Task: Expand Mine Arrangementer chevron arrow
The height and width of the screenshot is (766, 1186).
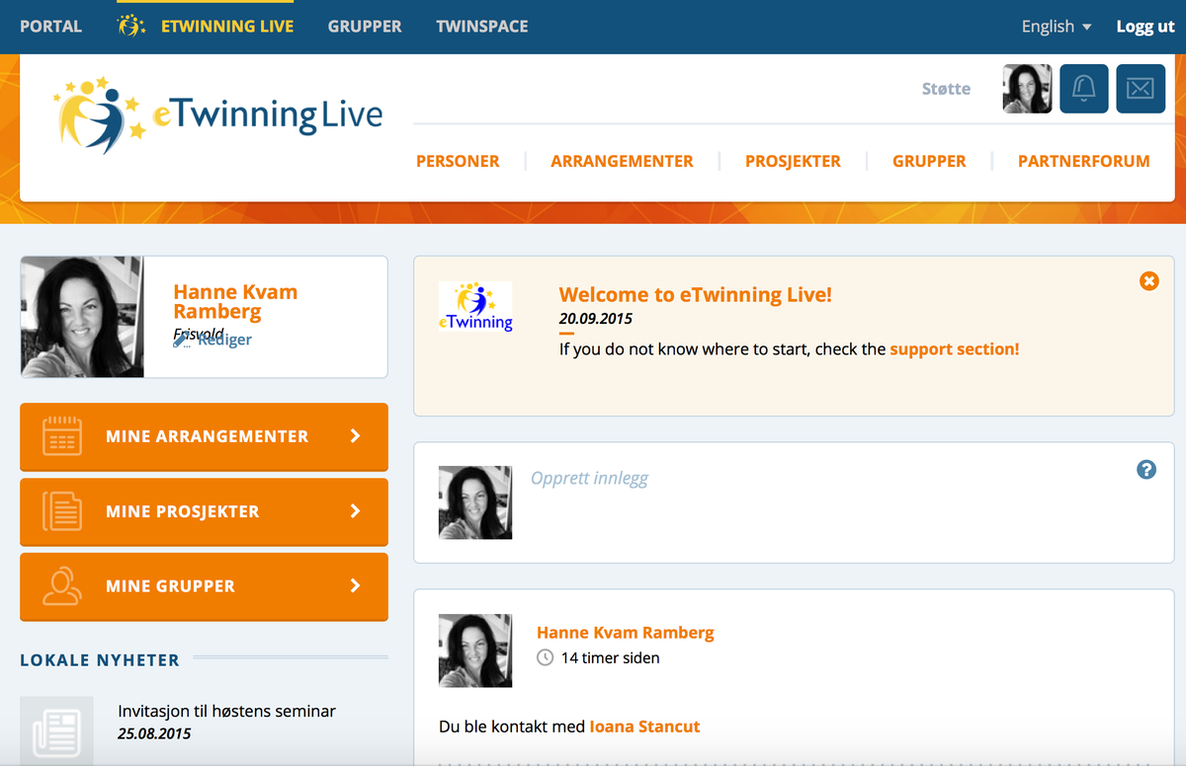Action: (356, 436)
